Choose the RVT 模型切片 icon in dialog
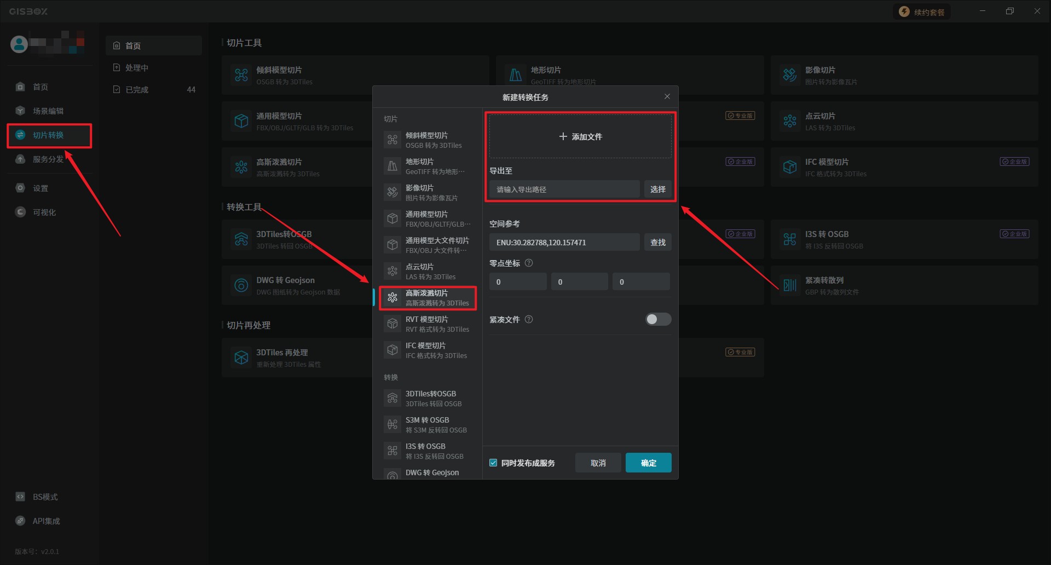 pos(392,324)
